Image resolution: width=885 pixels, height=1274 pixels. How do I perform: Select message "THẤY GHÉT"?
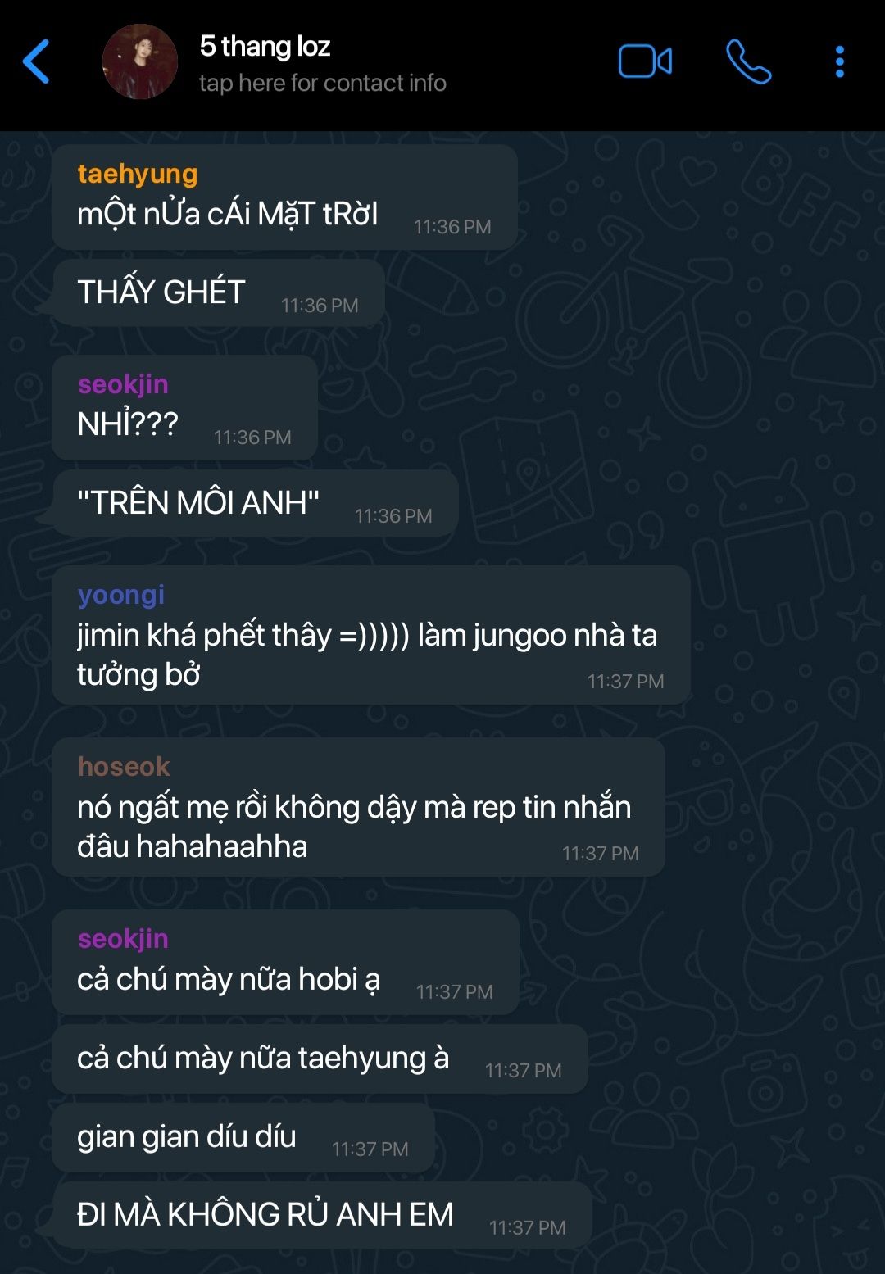click(218, 292)
